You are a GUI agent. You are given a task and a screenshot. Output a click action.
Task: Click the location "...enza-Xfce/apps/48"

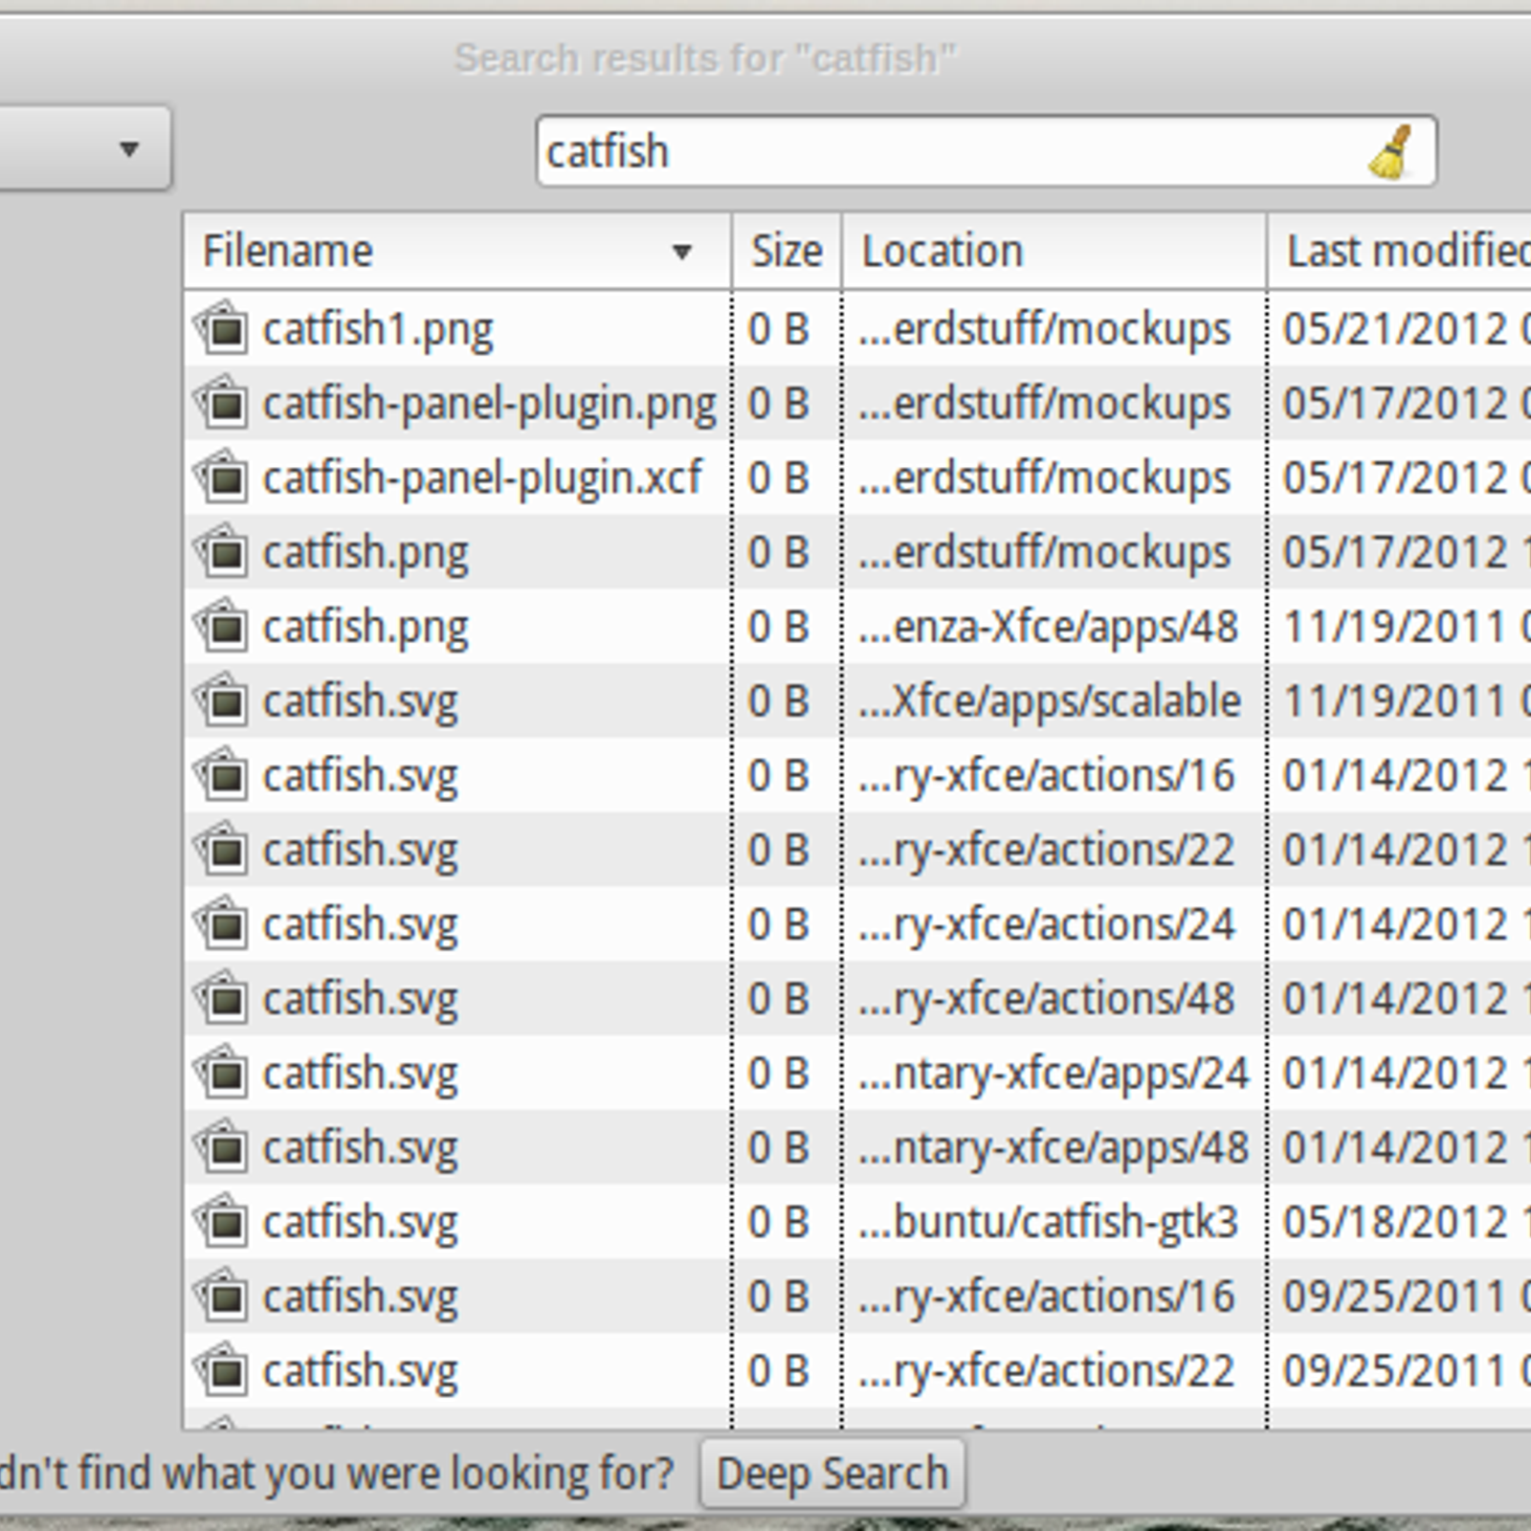coord(1048,628)
